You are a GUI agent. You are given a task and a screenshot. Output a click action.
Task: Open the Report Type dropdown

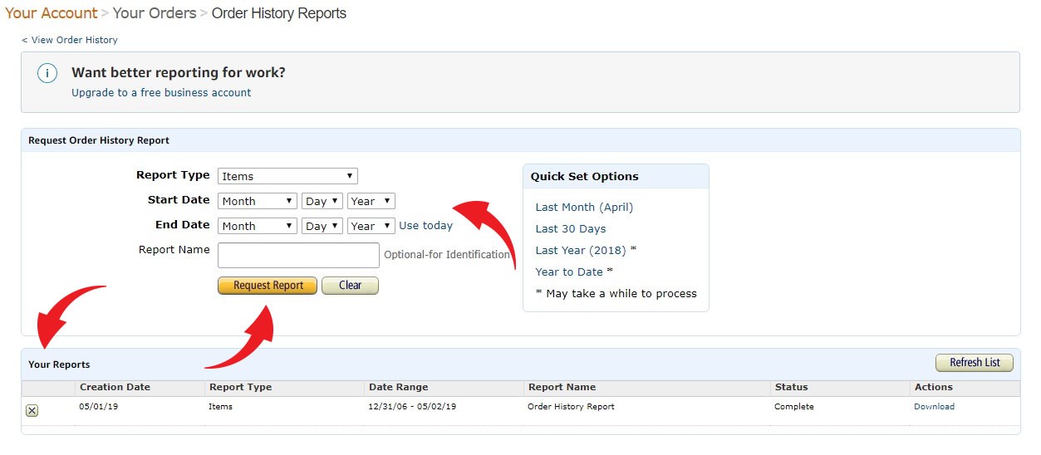click(287, 176)
